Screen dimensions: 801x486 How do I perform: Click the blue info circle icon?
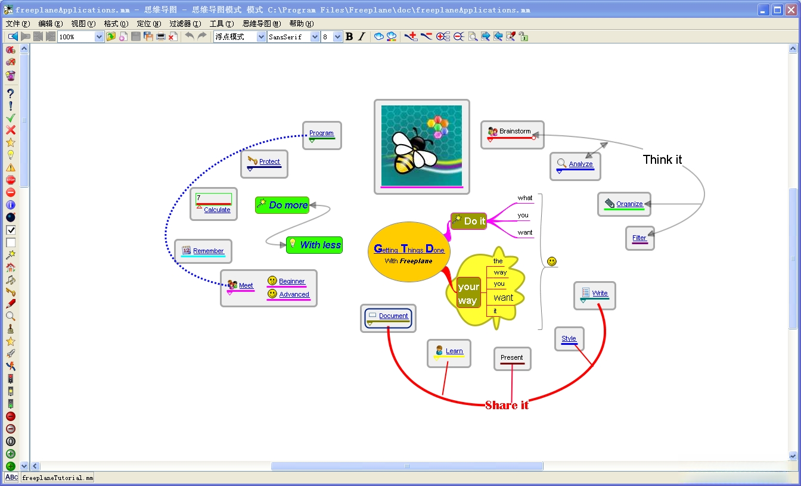(x=10, y=205)
